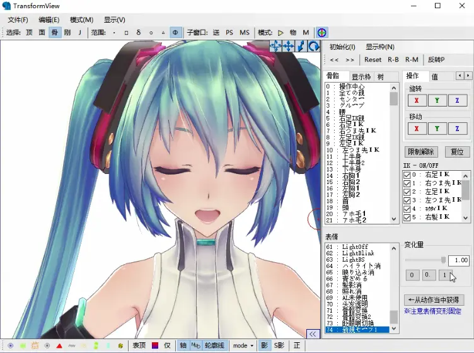Switch to the 显示枠 tab
This screenshot has width=474, height=353.
[x=361, y=77]
